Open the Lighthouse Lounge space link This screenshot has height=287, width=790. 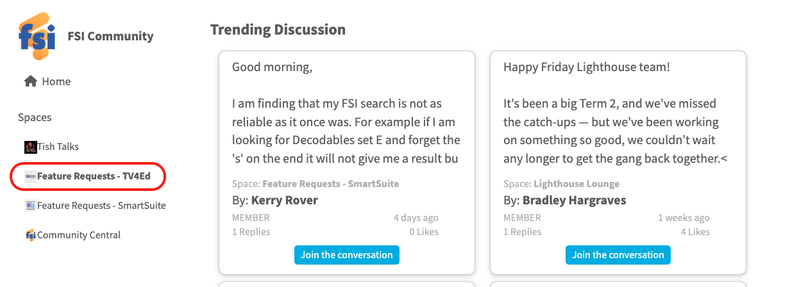(x=576, y=184)
